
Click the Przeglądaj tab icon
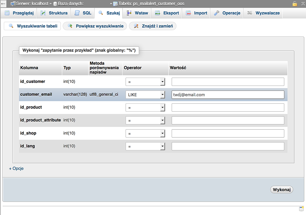pos(7,13)
